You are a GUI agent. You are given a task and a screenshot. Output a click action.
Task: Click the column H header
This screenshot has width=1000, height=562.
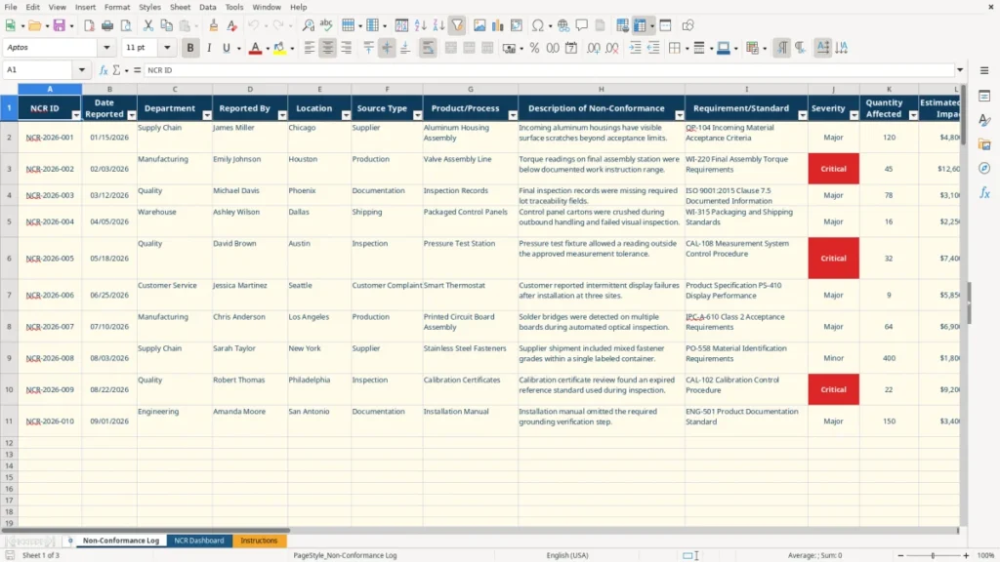click(x=601, y=89)
